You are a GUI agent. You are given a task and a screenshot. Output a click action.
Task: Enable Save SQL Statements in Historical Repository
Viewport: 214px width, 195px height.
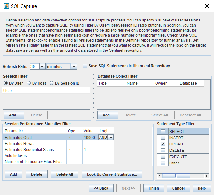85,66
